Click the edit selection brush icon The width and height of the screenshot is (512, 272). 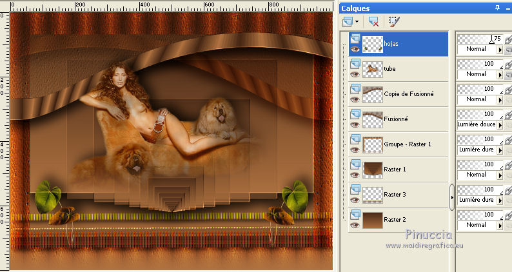pyautogui.click(x=395, y=21)
